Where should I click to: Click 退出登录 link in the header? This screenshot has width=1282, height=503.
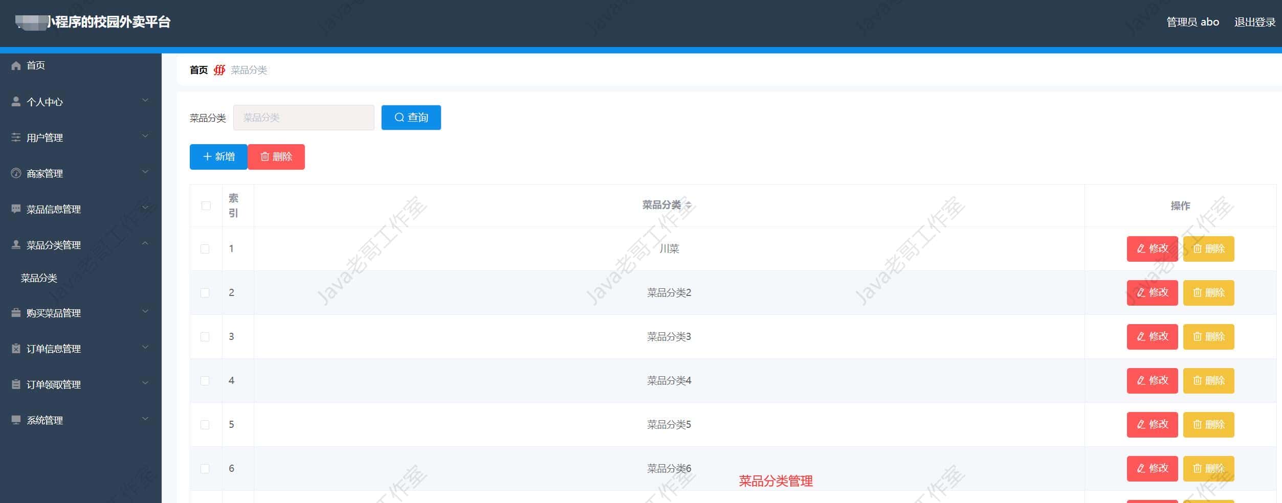(x=1255, y=22)
